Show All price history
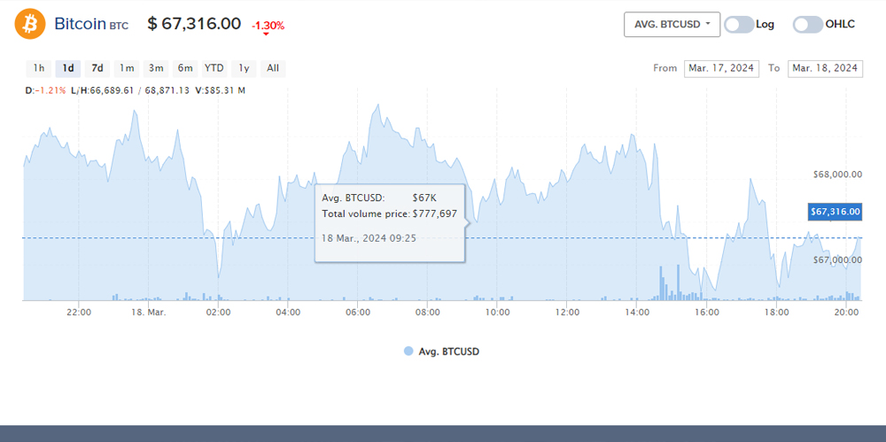 (273, 68)
